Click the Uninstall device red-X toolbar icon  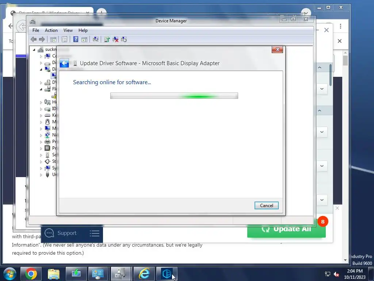[115, 40]
